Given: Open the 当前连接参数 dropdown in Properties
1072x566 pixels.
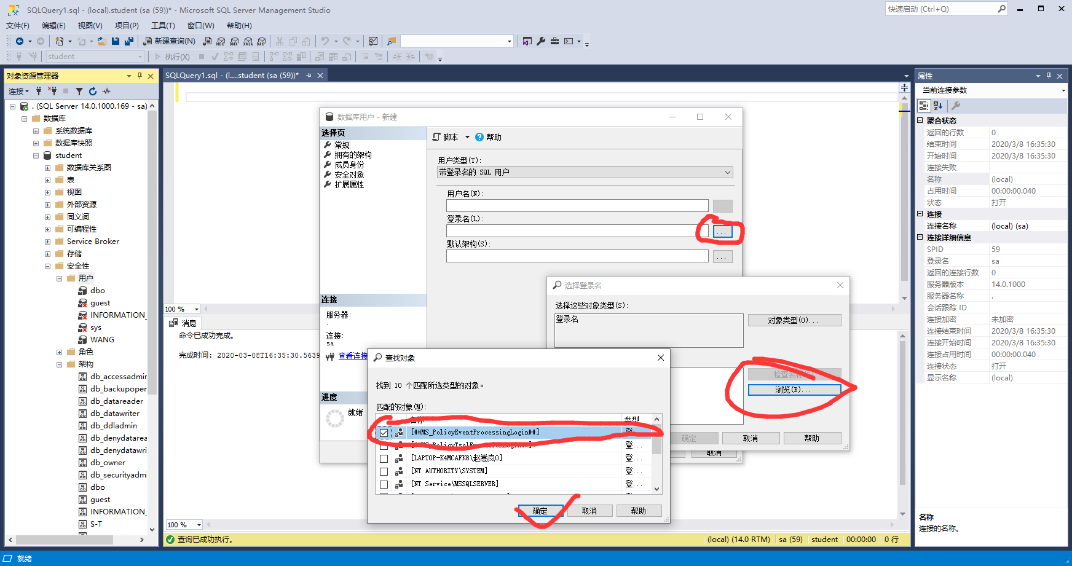Looking at the screenshot, I should coord(1063,90).
